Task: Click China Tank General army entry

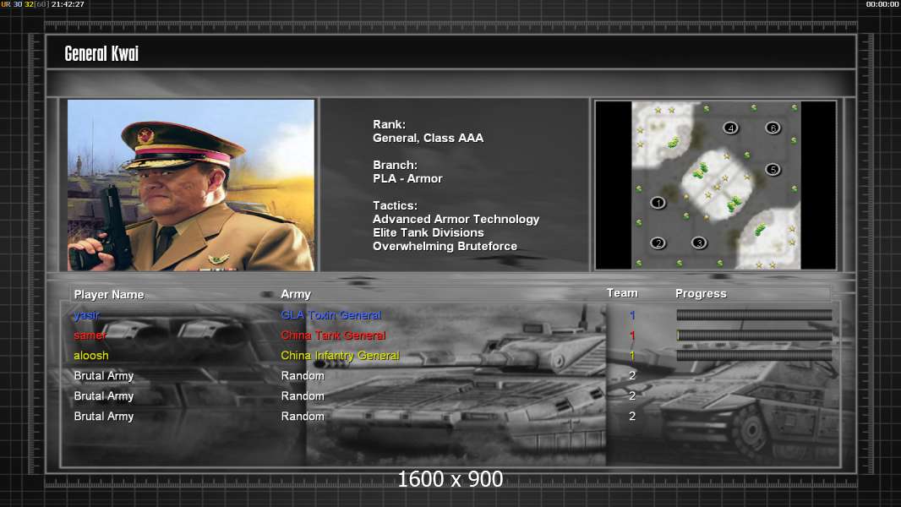Action: click(333, 335)
